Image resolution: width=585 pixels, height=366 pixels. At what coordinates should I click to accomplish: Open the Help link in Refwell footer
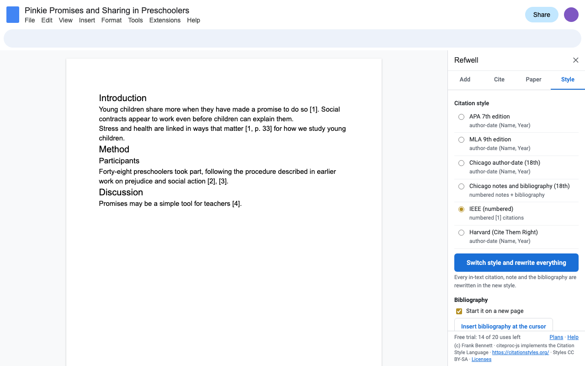pyautogui.click(x=573, y=337)
